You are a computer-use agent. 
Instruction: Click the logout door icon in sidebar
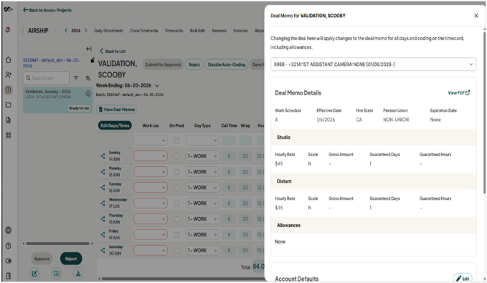point(9,276)
